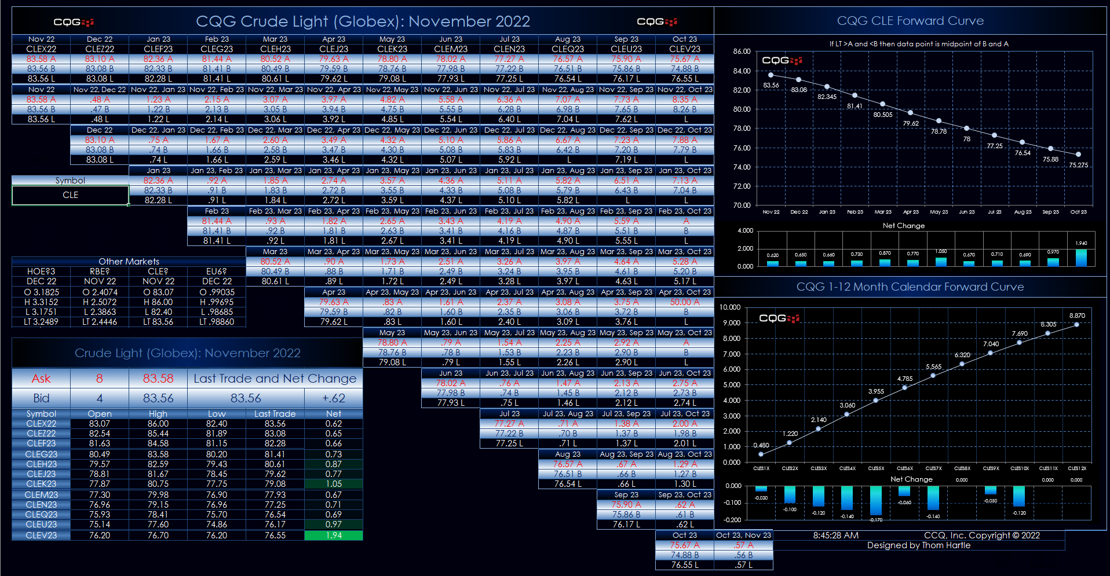Click the CQG 1-12 Month Calendar Forward Curve title
The width and height of the screenshot is (1110, 576).
pyautogui.click(x=910, y=287)
